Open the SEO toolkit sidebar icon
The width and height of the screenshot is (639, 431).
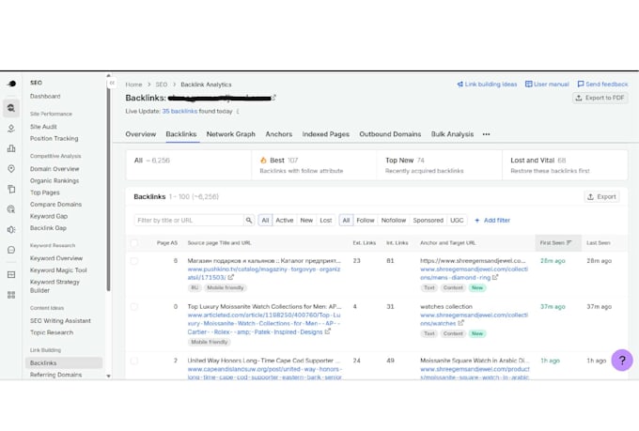pos(11,108)
